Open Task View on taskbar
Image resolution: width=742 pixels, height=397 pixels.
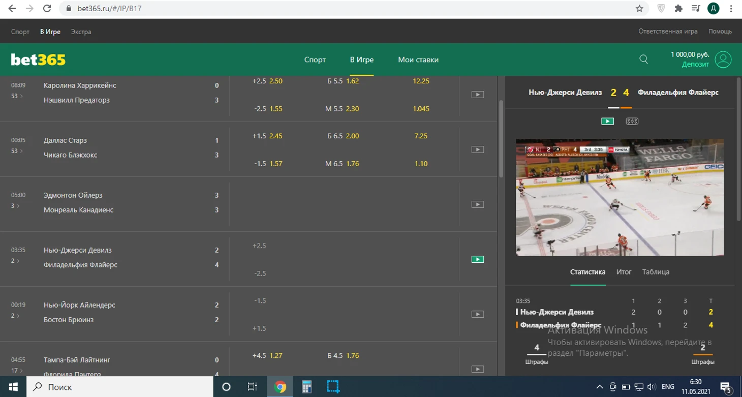(252, 387)
